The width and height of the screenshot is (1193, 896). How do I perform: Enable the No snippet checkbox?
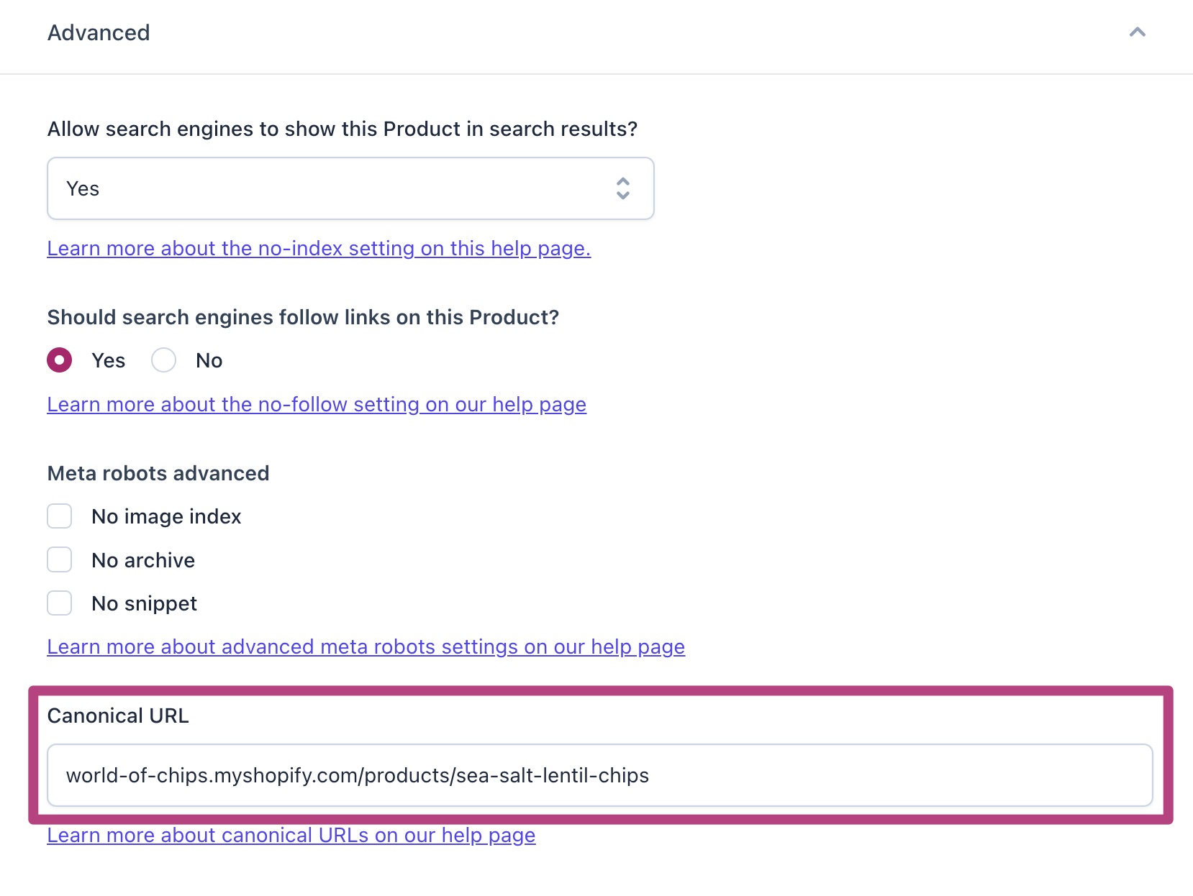[60, 603]
